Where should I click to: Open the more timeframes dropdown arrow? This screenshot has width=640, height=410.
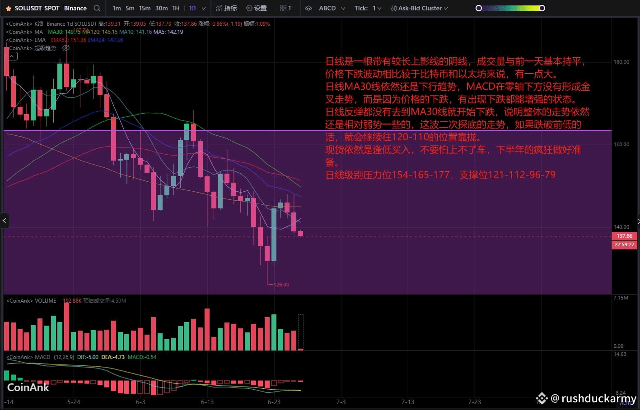coord(204,8)
